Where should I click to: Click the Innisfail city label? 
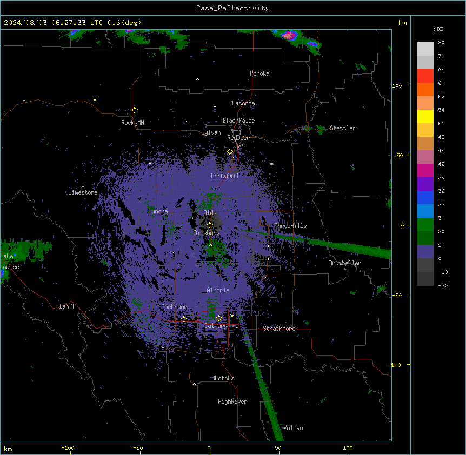coord(224,176)
